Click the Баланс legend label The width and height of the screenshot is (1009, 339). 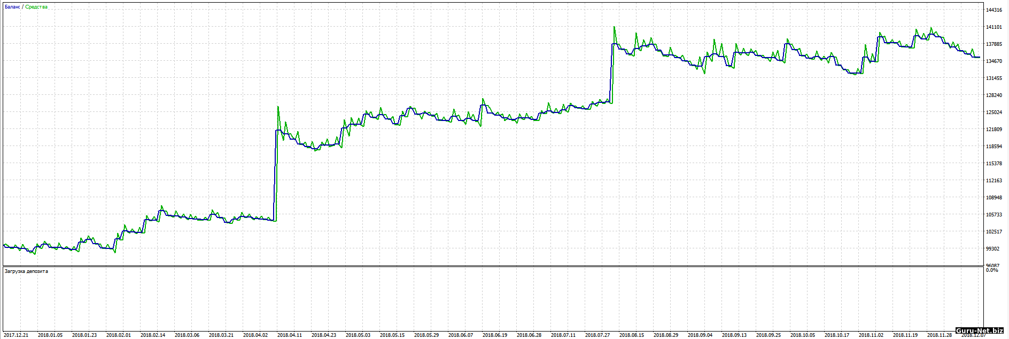click(12, 7)
